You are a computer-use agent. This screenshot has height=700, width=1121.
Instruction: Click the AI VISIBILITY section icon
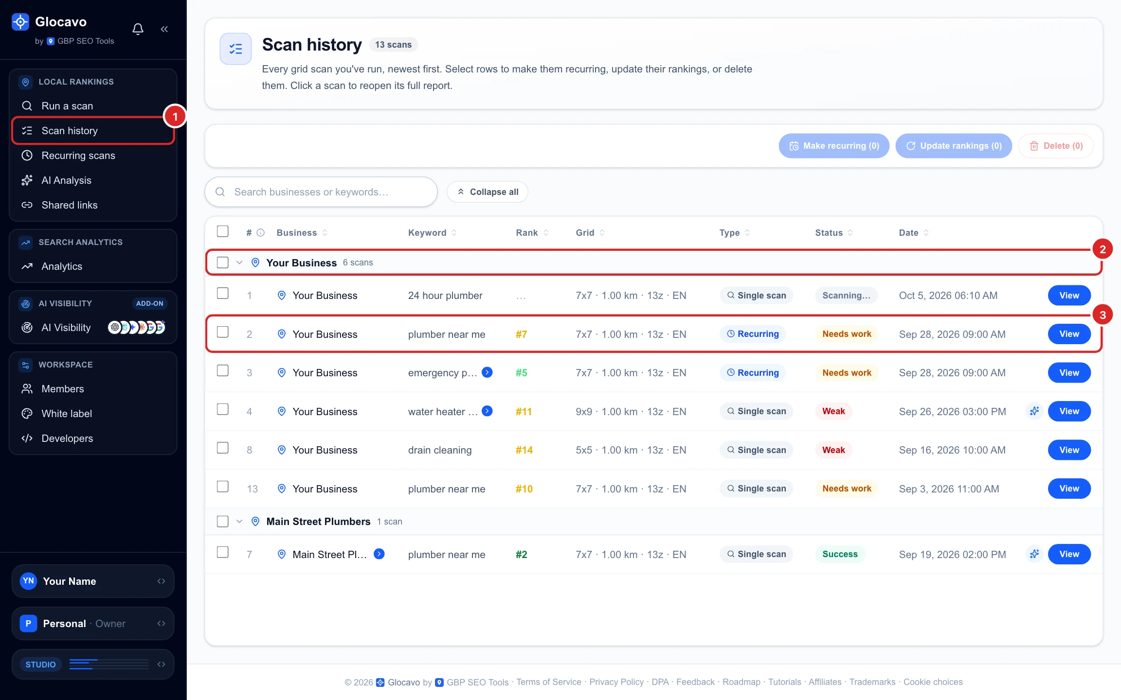tap(26, 303)
